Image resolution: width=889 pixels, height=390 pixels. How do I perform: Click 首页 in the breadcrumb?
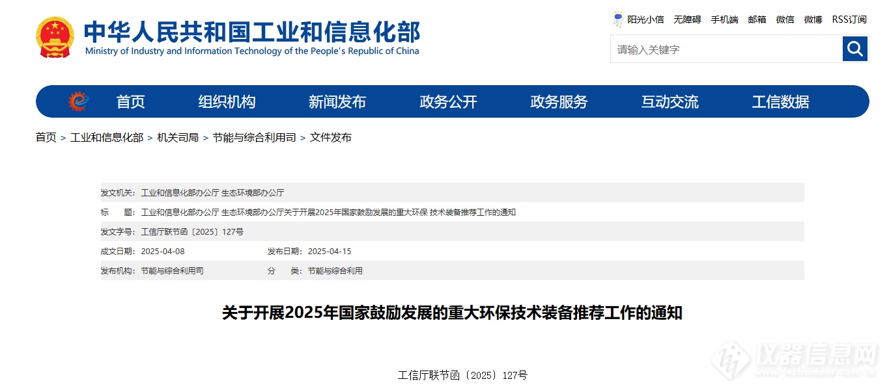pyautogui.click(x=46, y=137)
